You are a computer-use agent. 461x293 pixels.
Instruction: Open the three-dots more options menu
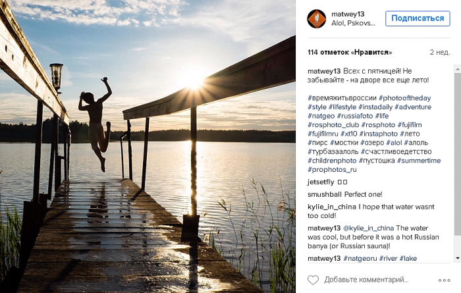pyautogui.click(x=445, y=280)
